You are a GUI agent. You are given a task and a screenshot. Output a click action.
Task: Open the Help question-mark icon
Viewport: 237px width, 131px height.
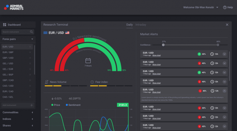tap(225, 7)
